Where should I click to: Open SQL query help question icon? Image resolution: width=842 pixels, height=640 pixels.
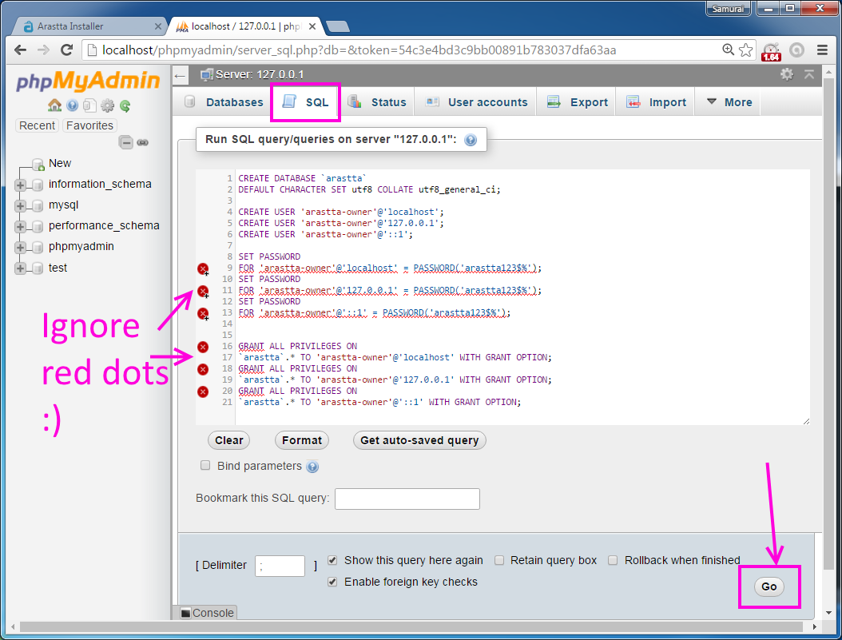tap(471, 140)
